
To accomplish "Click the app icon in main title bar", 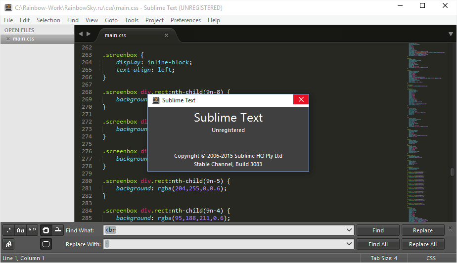I will tap(8, 7).
